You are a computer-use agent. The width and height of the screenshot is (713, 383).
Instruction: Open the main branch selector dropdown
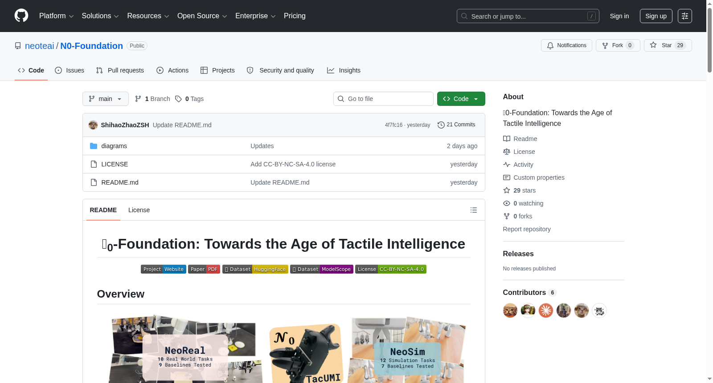click(x=106, y=99)
